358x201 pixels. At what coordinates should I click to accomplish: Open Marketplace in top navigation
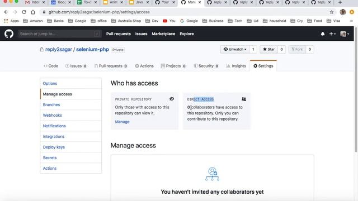[163, 33]
